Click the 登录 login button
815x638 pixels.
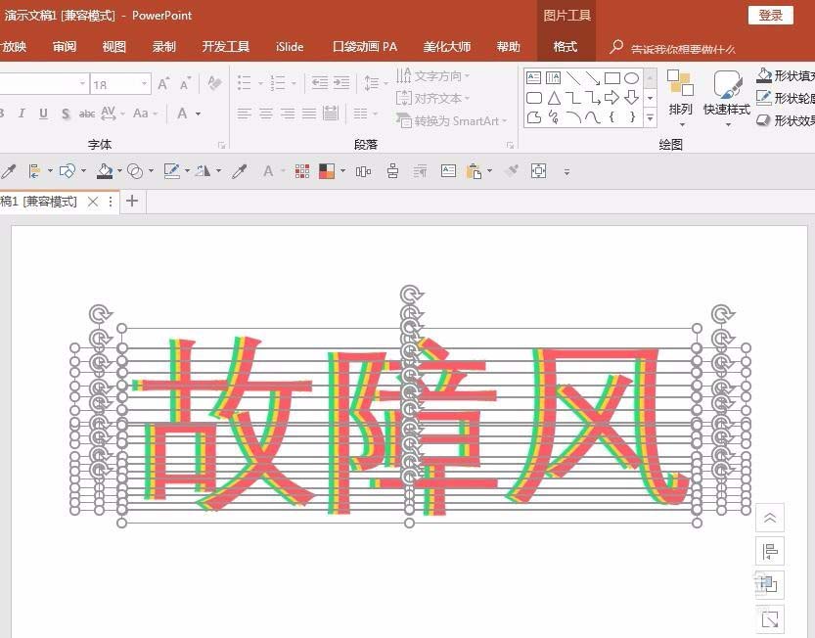(x=771, y=16)
